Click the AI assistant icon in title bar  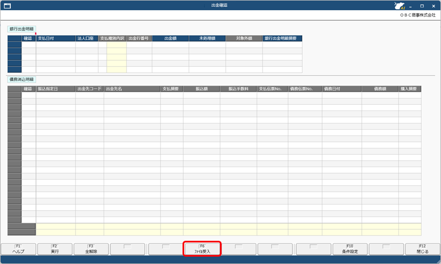pyautogui.click(x=399, y=6)
